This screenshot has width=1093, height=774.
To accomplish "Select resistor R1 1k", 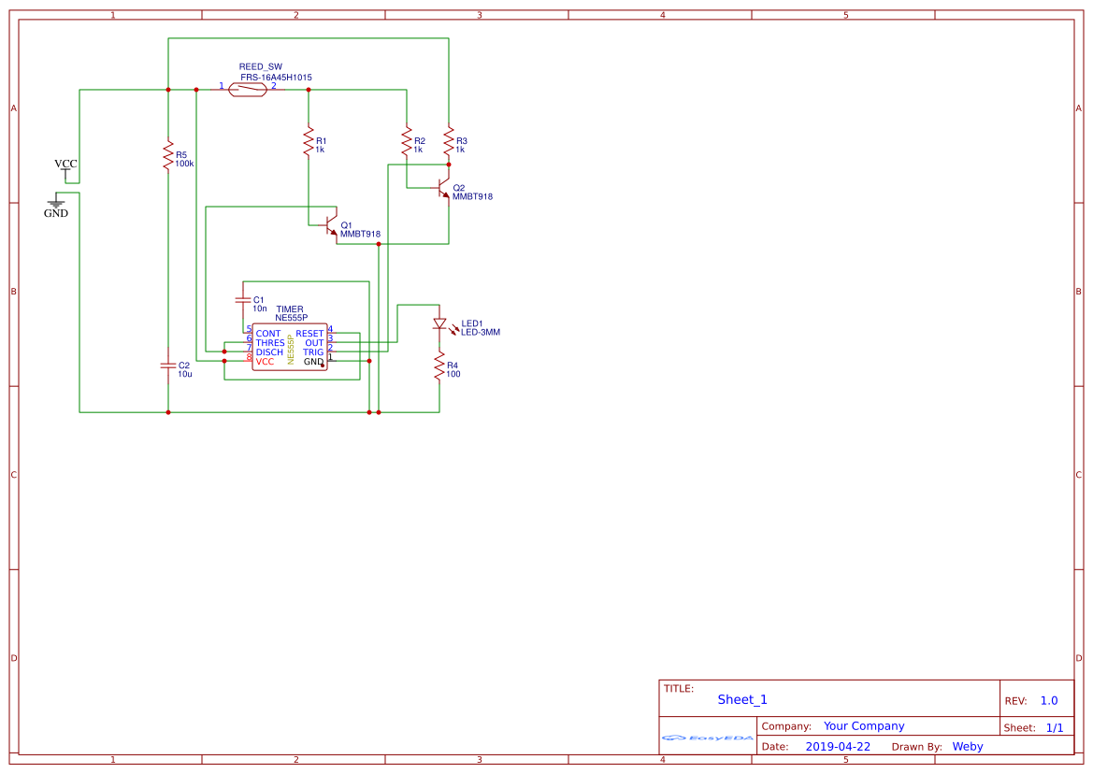I will point(309,140).
